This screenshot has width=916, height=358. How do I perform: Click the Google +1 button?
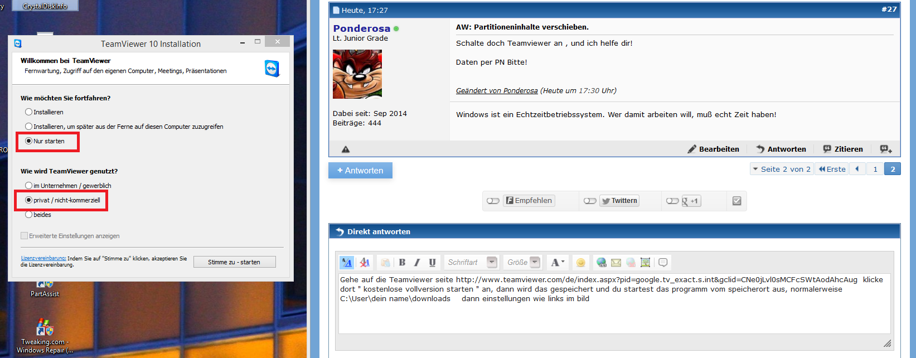click(x=691, y=201)
